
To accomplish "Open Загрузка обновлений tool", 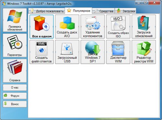I will [x=144, y=27].
